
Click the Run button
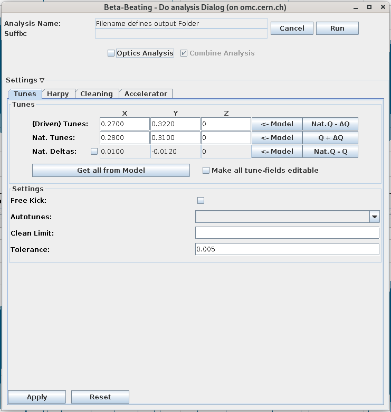[x=337, y=28]
